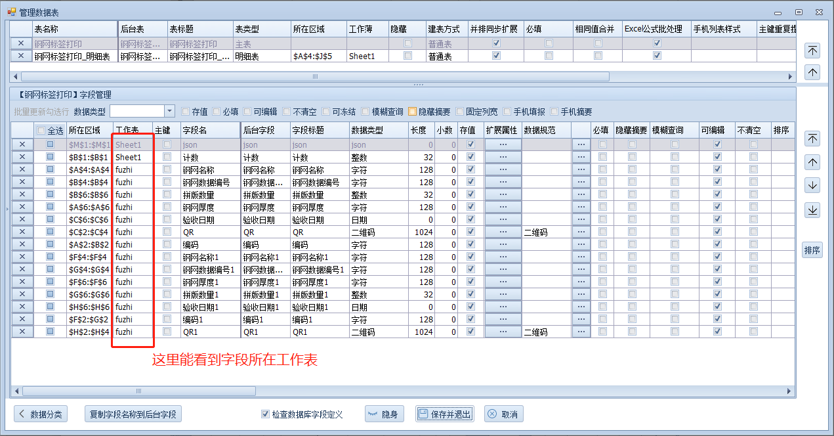Click the 复制字段名称到后台字段 button
Image resolution: width=834 pixels, height=436 pixels.
click(133, 414)
